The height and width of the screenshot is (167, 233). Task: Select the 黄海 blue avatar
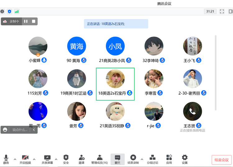[77, 46]
